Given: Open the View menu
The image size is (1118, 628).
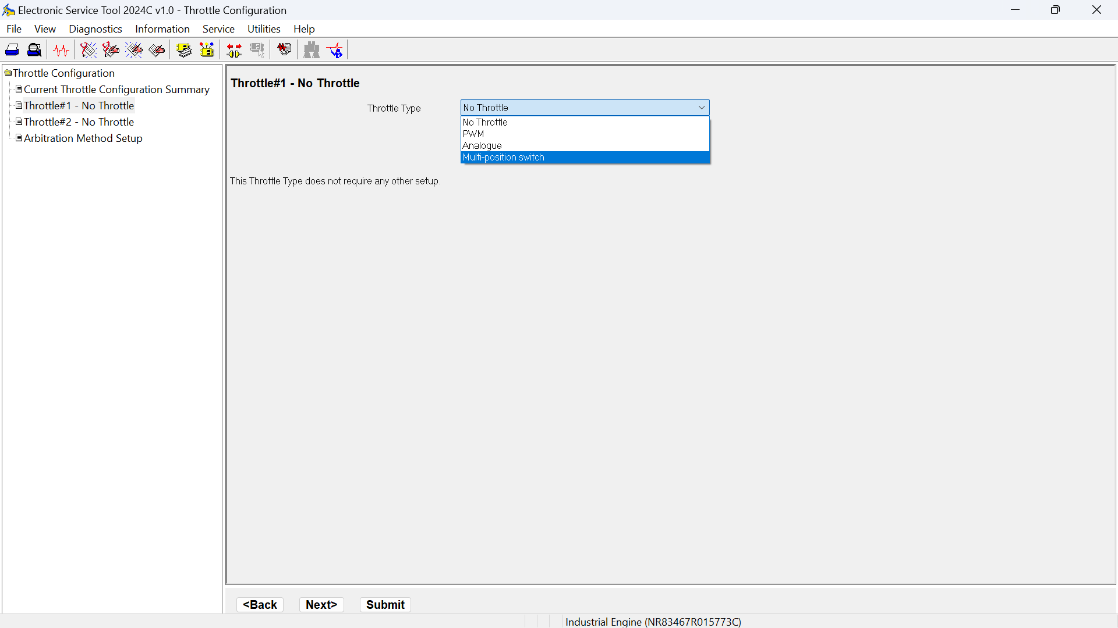Looking at the screenshot, I should tap(45, 29).
